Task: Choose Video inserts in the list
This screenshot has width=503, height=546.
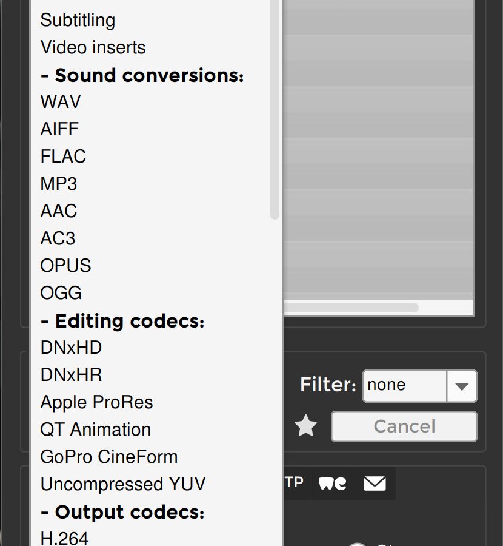Action: coord(93,47)
